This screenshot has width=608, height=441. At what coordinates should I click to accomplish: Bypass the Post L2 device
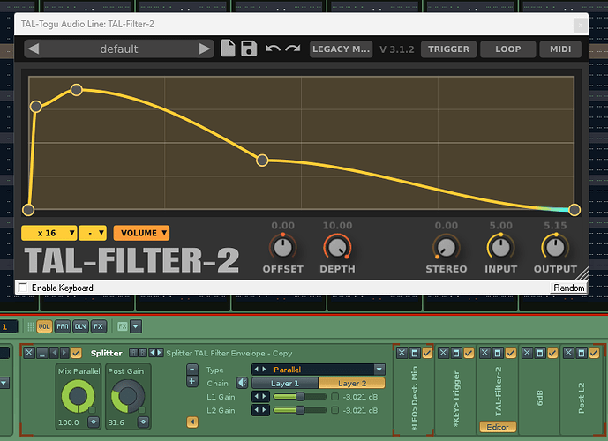(x=594, y=353)
